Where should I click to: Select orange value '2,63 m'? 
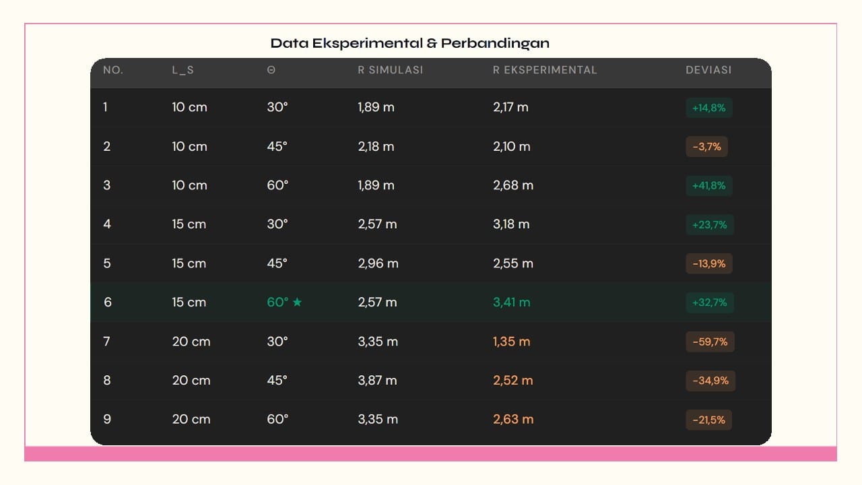(513, 420)
